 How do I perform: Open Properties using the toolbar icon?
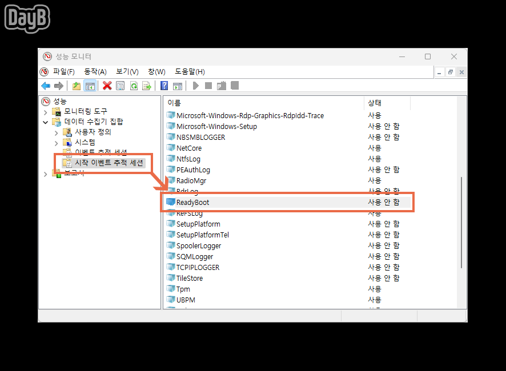pos(120,86)
